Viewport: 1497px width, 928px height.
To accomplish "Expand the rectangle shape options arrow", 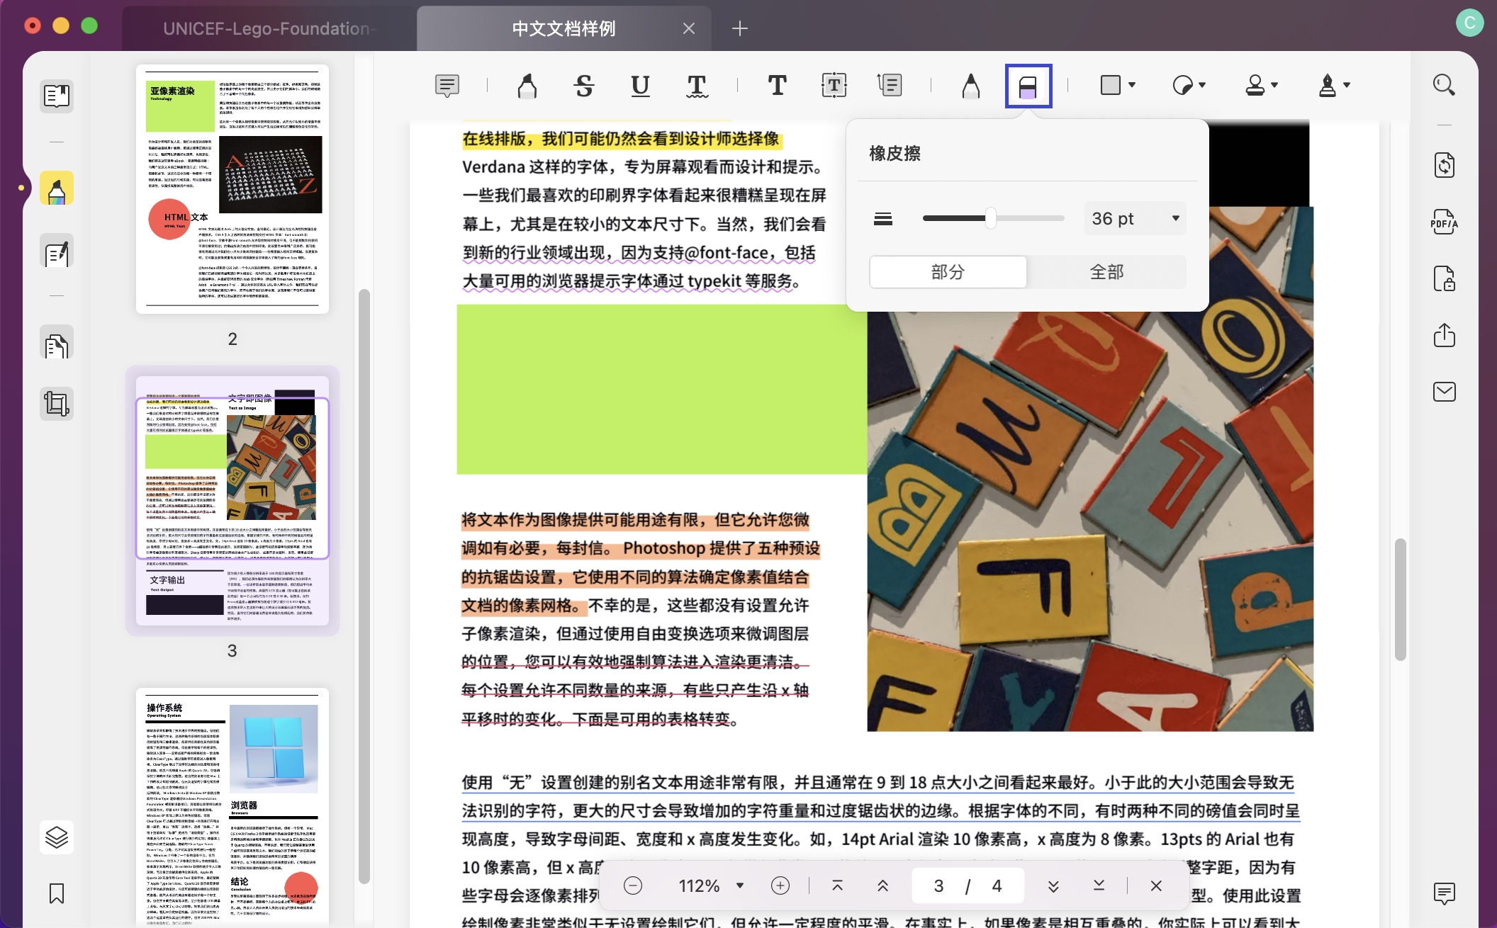I will 1132,85.
